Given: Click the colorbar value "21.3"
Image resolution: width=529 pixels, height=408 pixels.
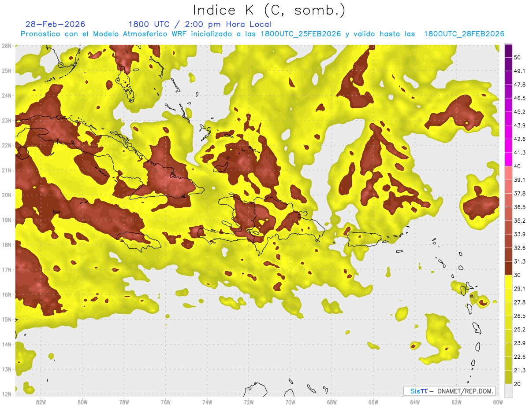Looking at the screenshot, I should coord(520,370).
